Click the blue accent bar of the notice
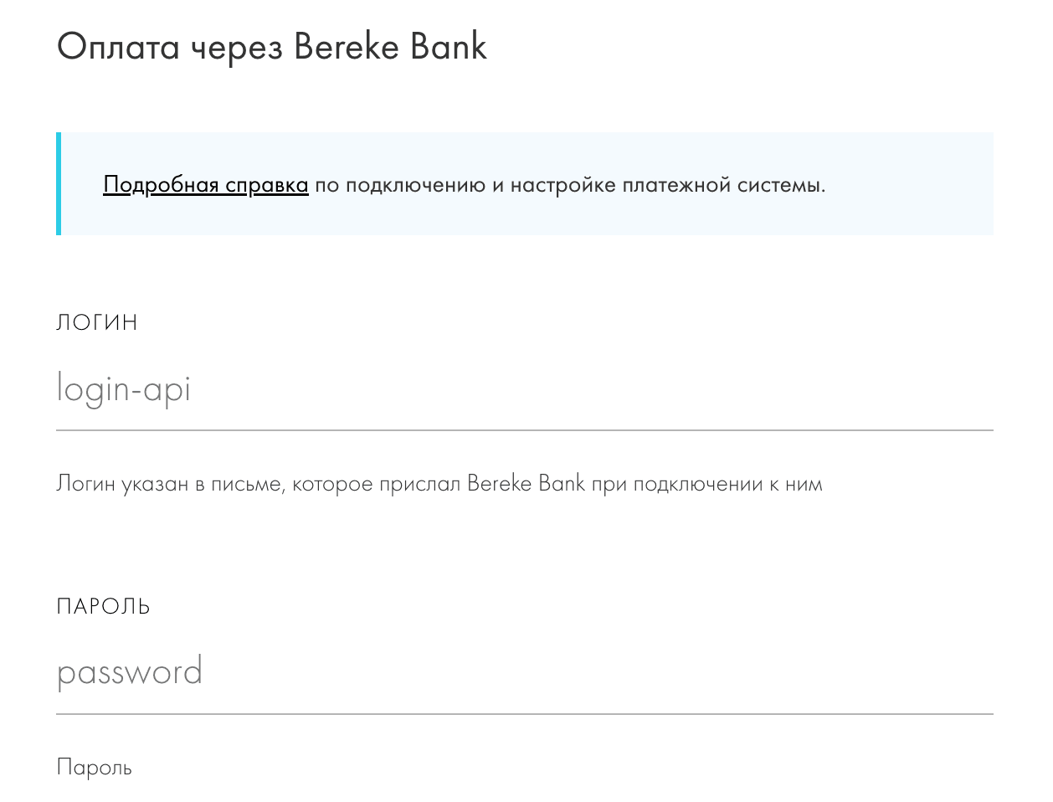The width and height of the screenshot is (1053, 802). [59, 184]
